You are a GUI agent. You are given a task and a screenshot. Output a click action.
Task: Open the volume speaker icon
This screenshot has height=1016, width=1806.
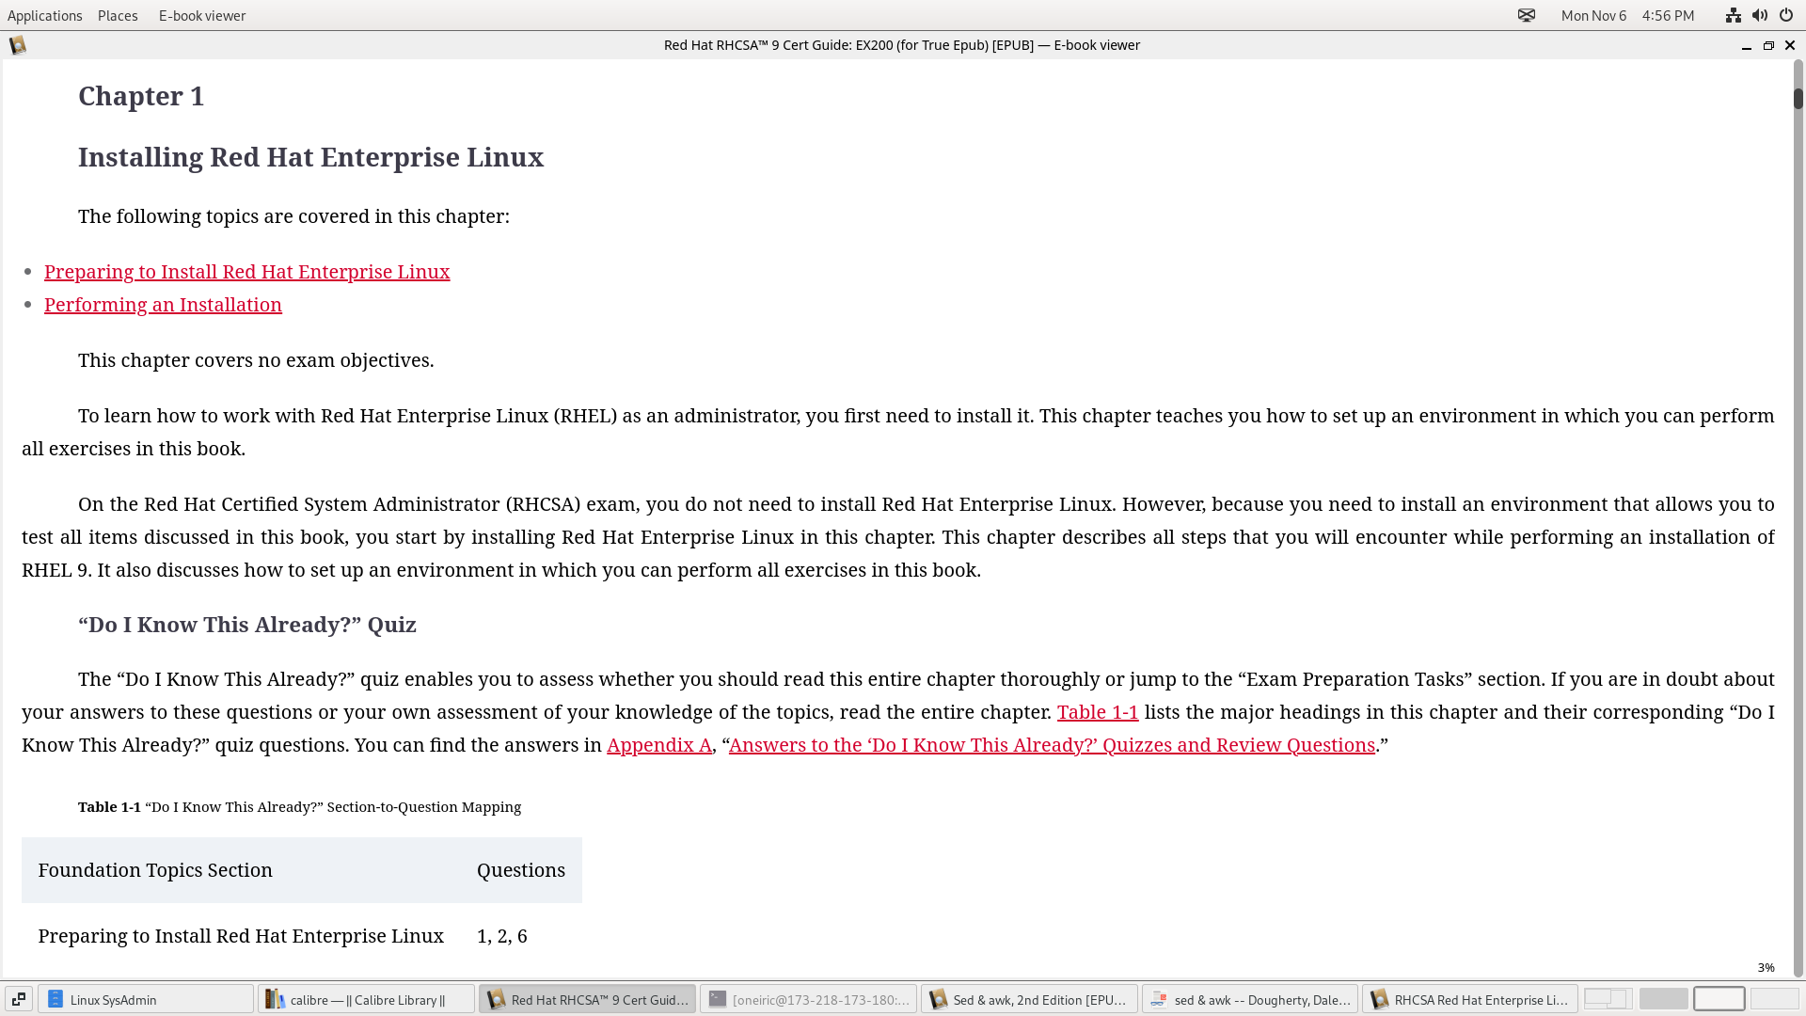pyautogui.click(x=1759, y=15)
